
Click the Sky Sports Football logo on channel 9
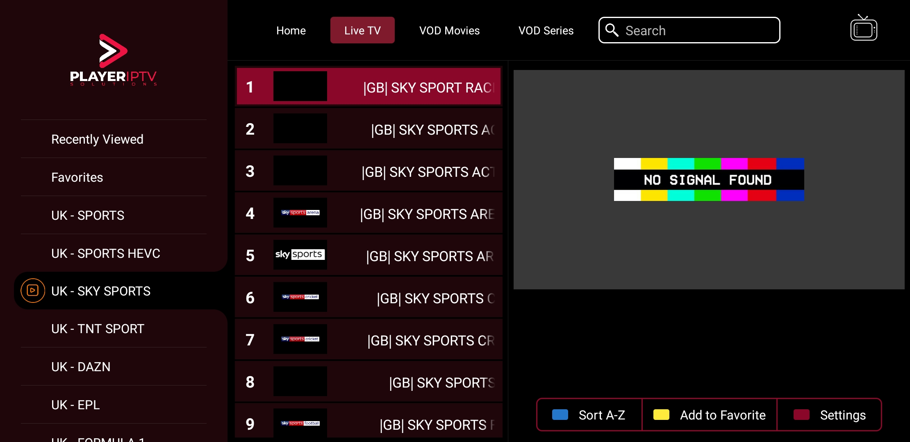(300, 423)
